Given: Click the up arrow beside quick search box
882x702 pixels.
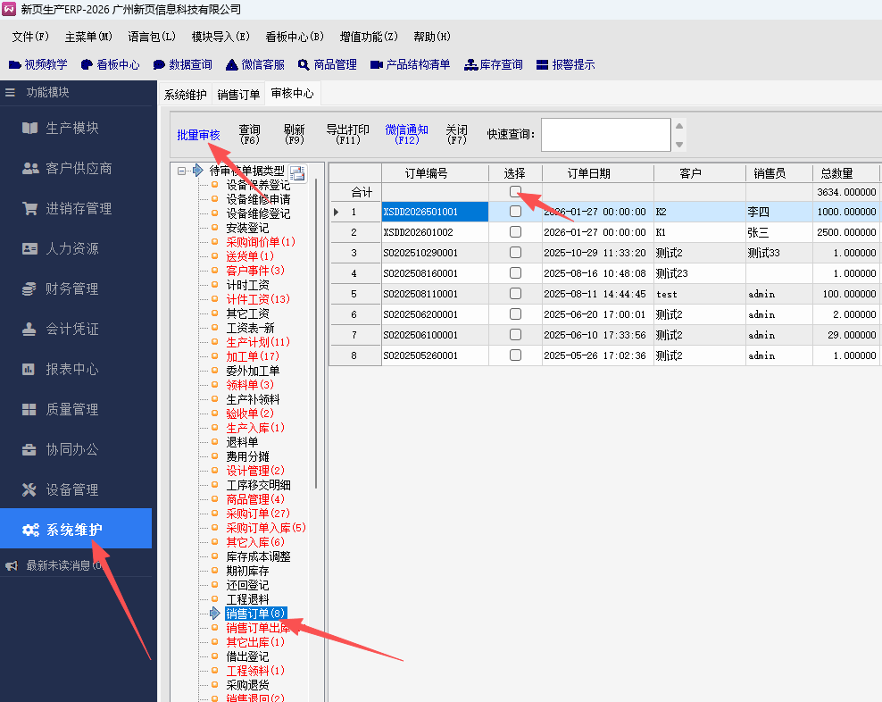Looking at the screenshot, I should (679, 126).
